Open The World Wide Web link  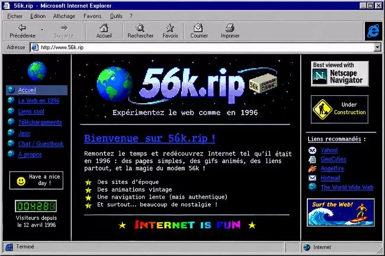pyautogui.click(x=347, y=187)
